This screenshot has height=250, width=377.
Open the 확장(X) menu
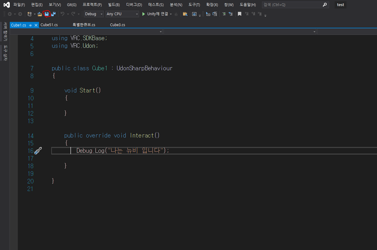click(x=212, y=5)
